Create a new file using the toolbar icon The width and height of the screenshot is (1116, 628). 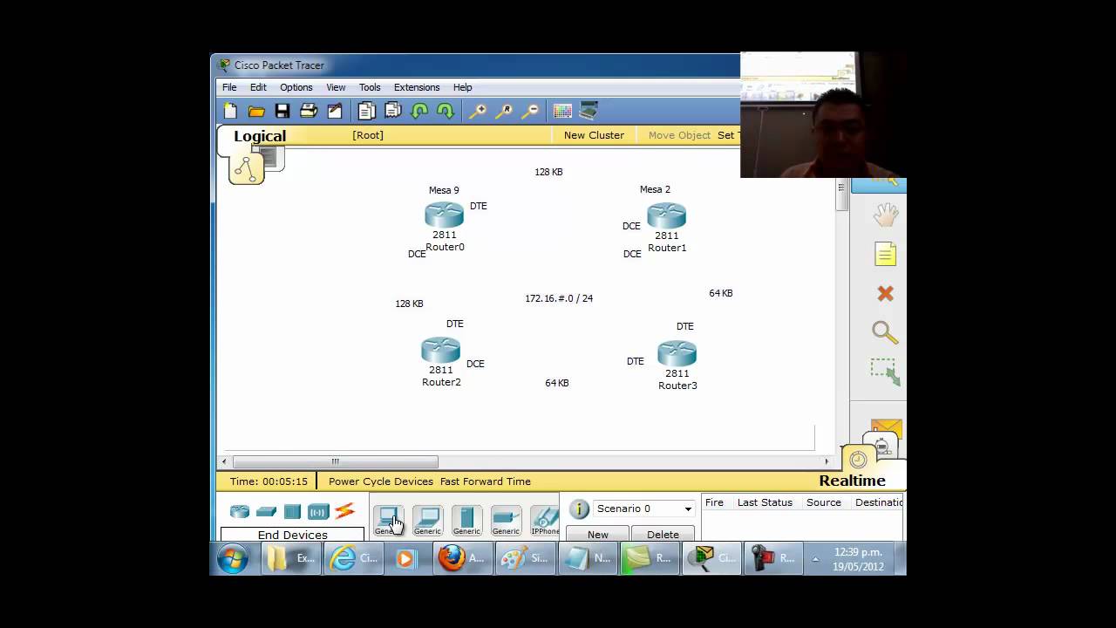230,111
